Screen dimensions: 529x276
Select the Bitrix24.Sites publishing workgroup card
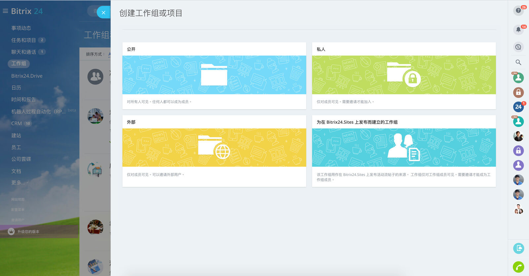click(x=404, y=151)
